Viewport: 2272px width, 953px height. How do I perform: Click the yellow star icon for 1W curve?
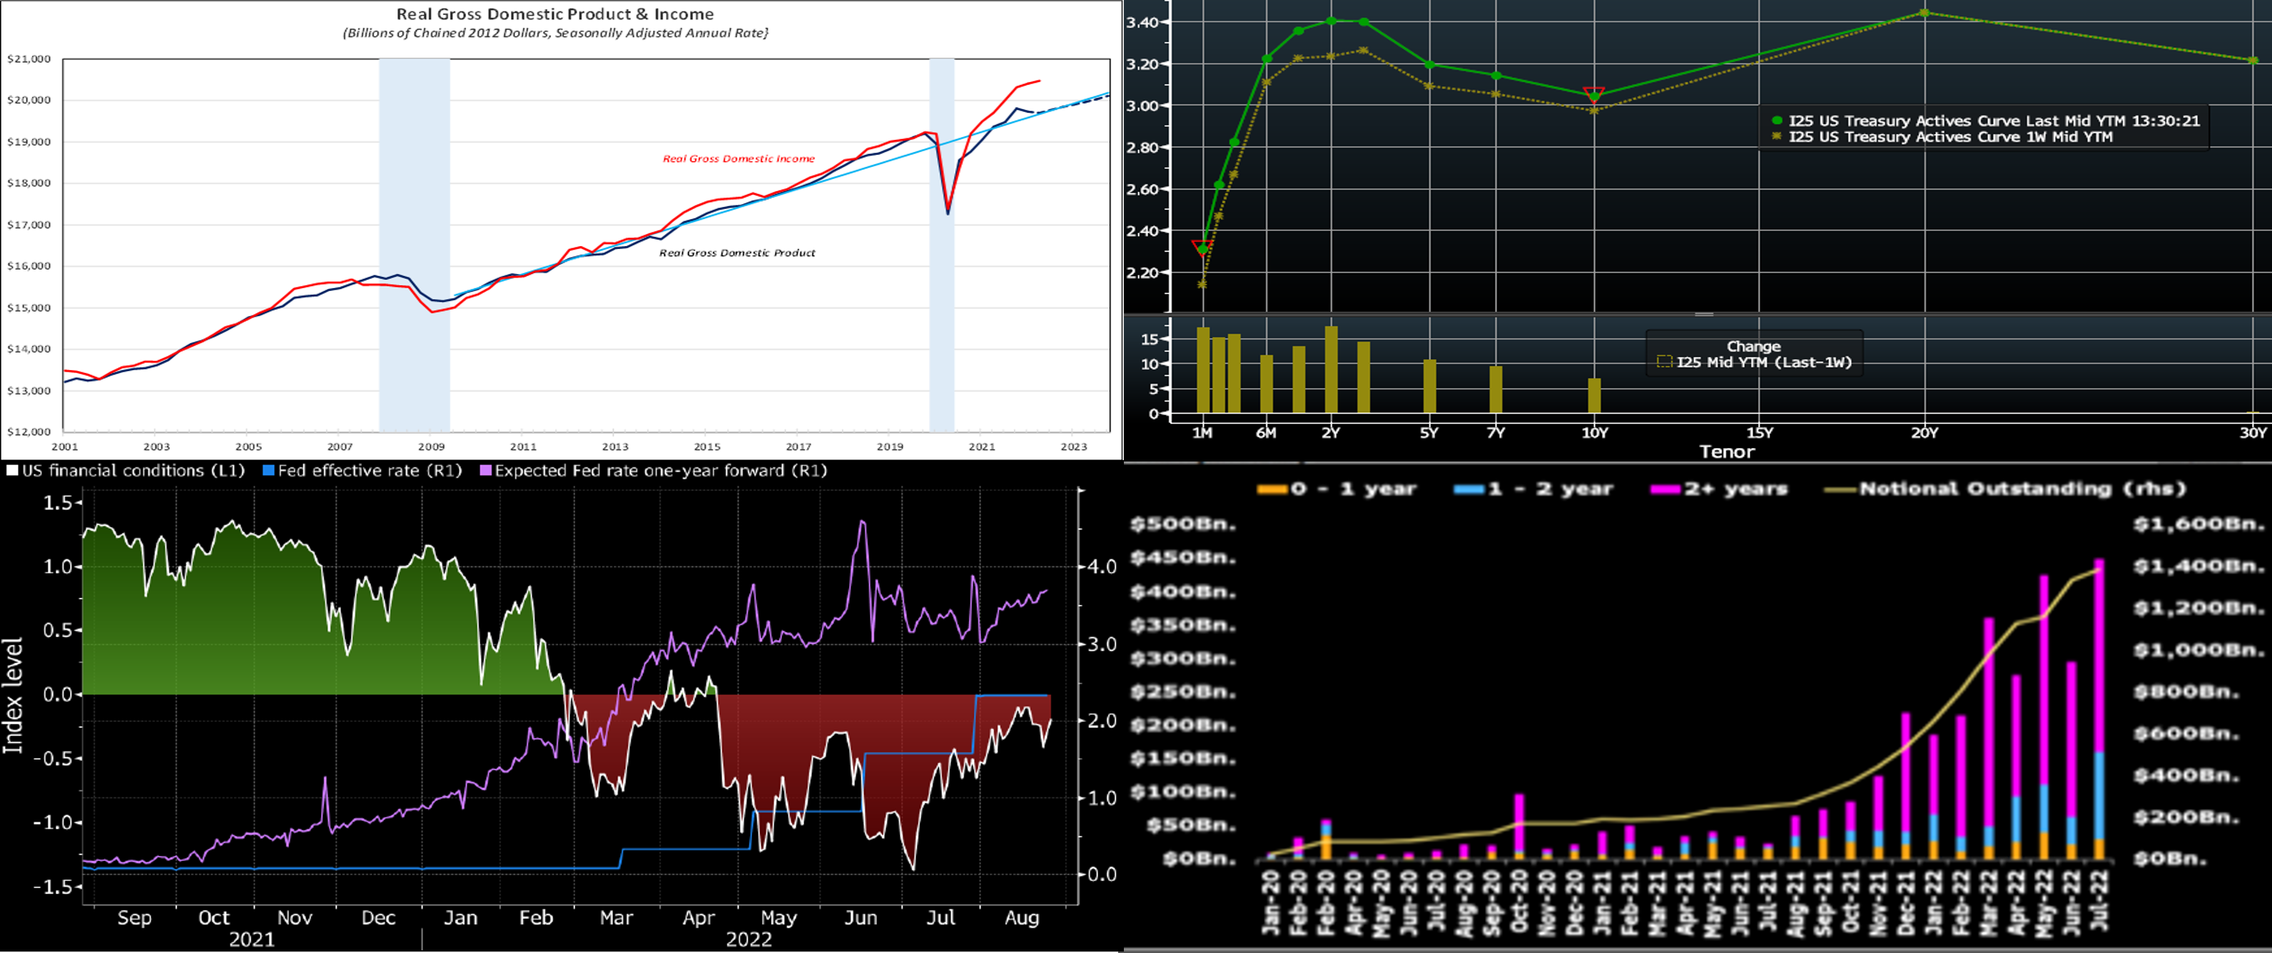(x=1777, y=137)
